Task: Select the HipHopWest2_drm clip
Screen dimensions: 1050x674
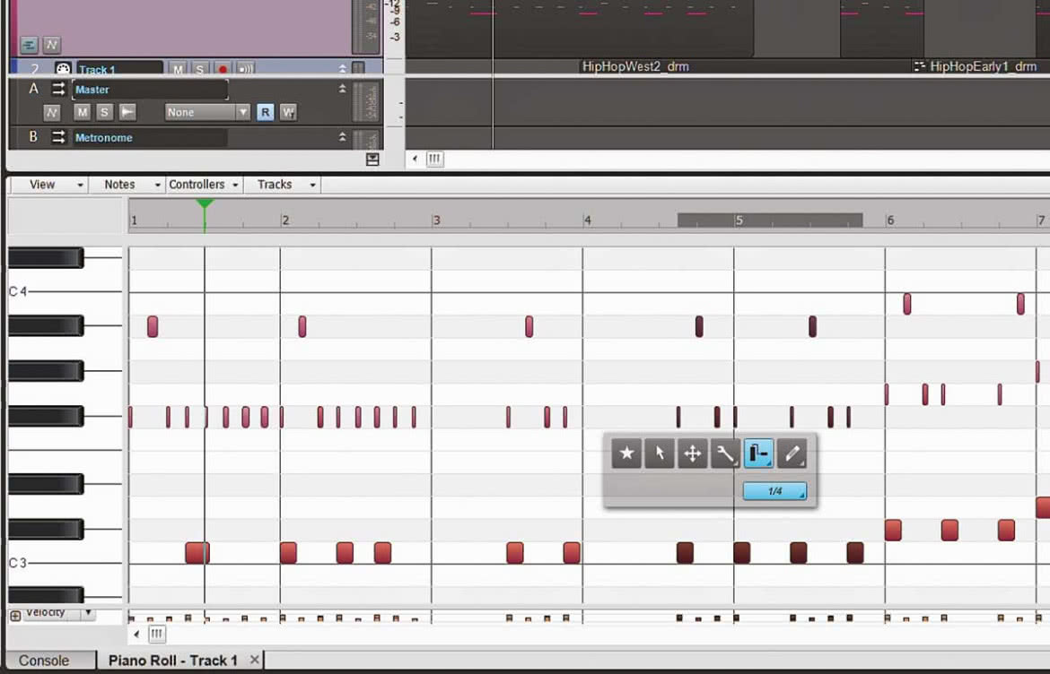Action: [635, 66]
